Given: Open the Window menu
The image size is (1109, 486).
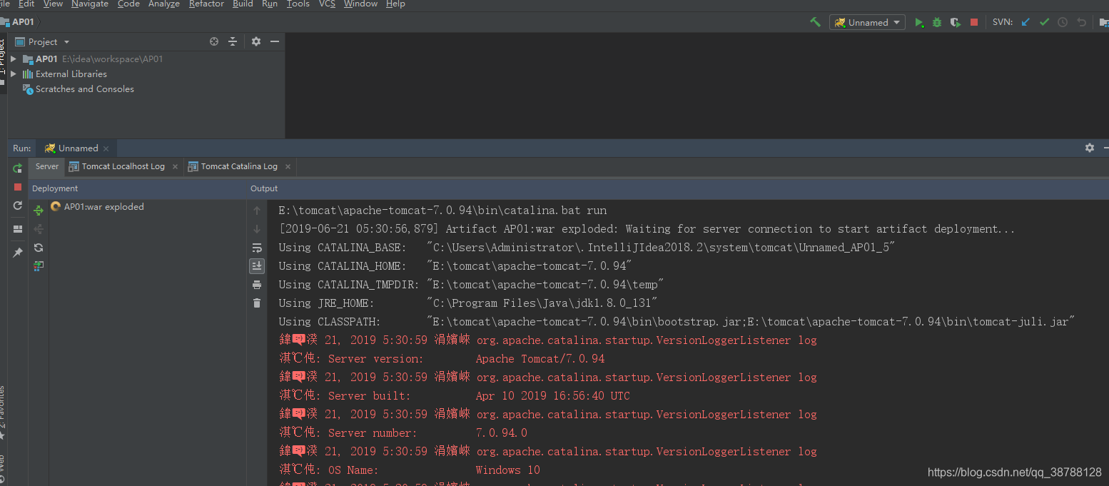Looking at the screenshot, I should pyautogui.click(x=360, y=4).
